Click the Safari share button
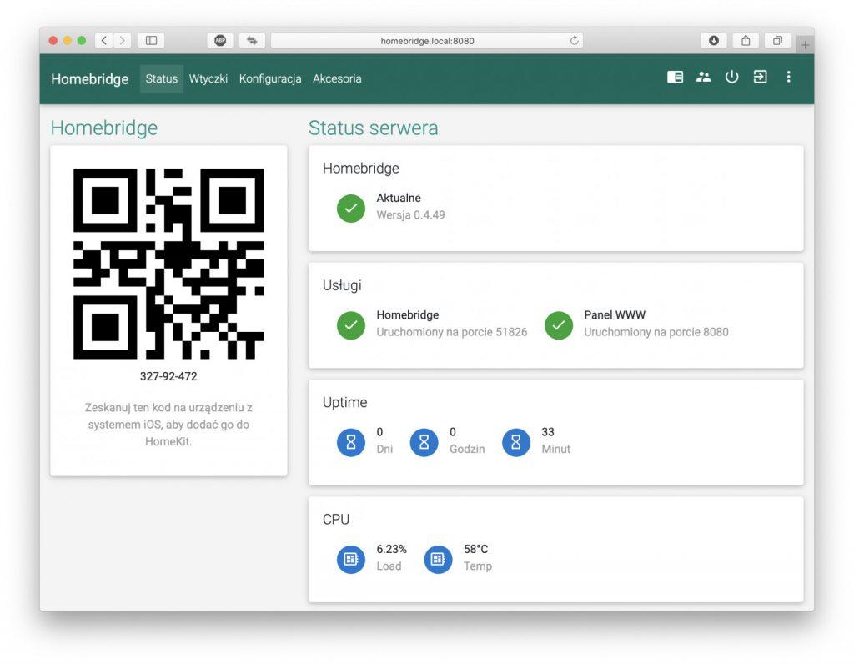The height and width of the screenshot is (664, 854). click(x=746, y=40)
